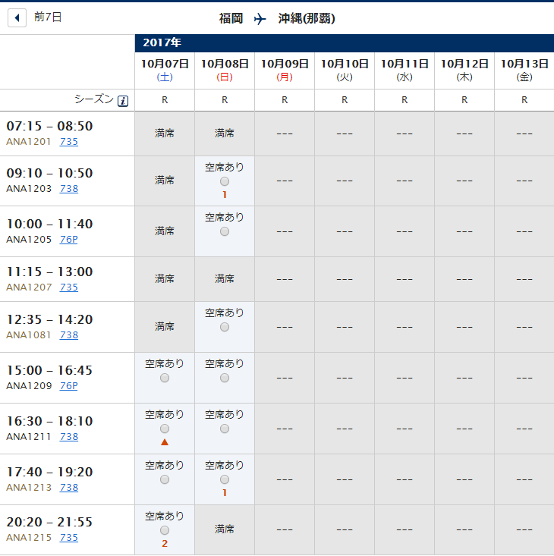Screen dimensions: 554x556
Task: Open aircraft type 738 link for ANA1081
Action: [69, 335]
